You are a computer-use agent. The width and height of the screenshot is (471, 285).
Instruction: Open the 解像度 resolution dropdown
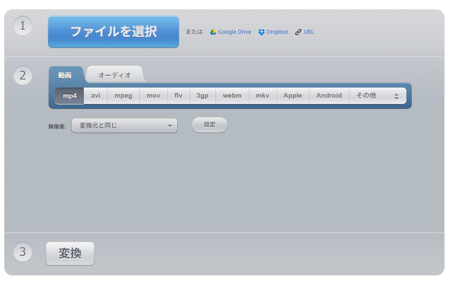pyautogui.click(x=124, y=125)
